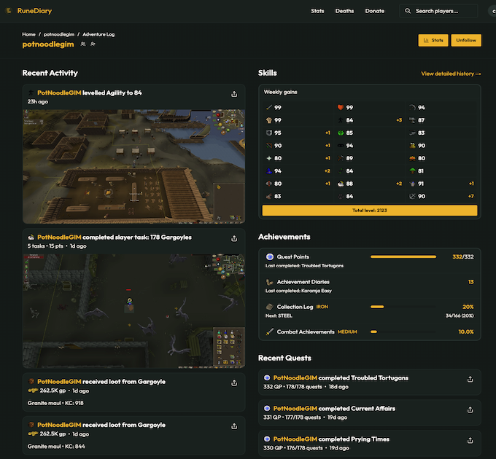Click the Home breadcrumb link
This screenshot has width=496, height=459.
click(28, 34)
